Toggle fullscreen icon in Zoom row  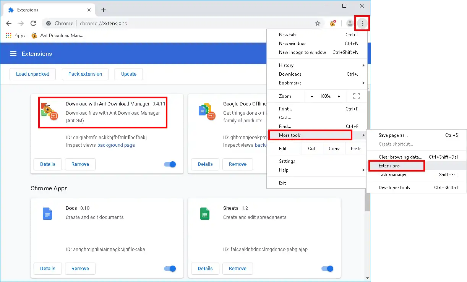pyautogui.click(x=356, y=96)
